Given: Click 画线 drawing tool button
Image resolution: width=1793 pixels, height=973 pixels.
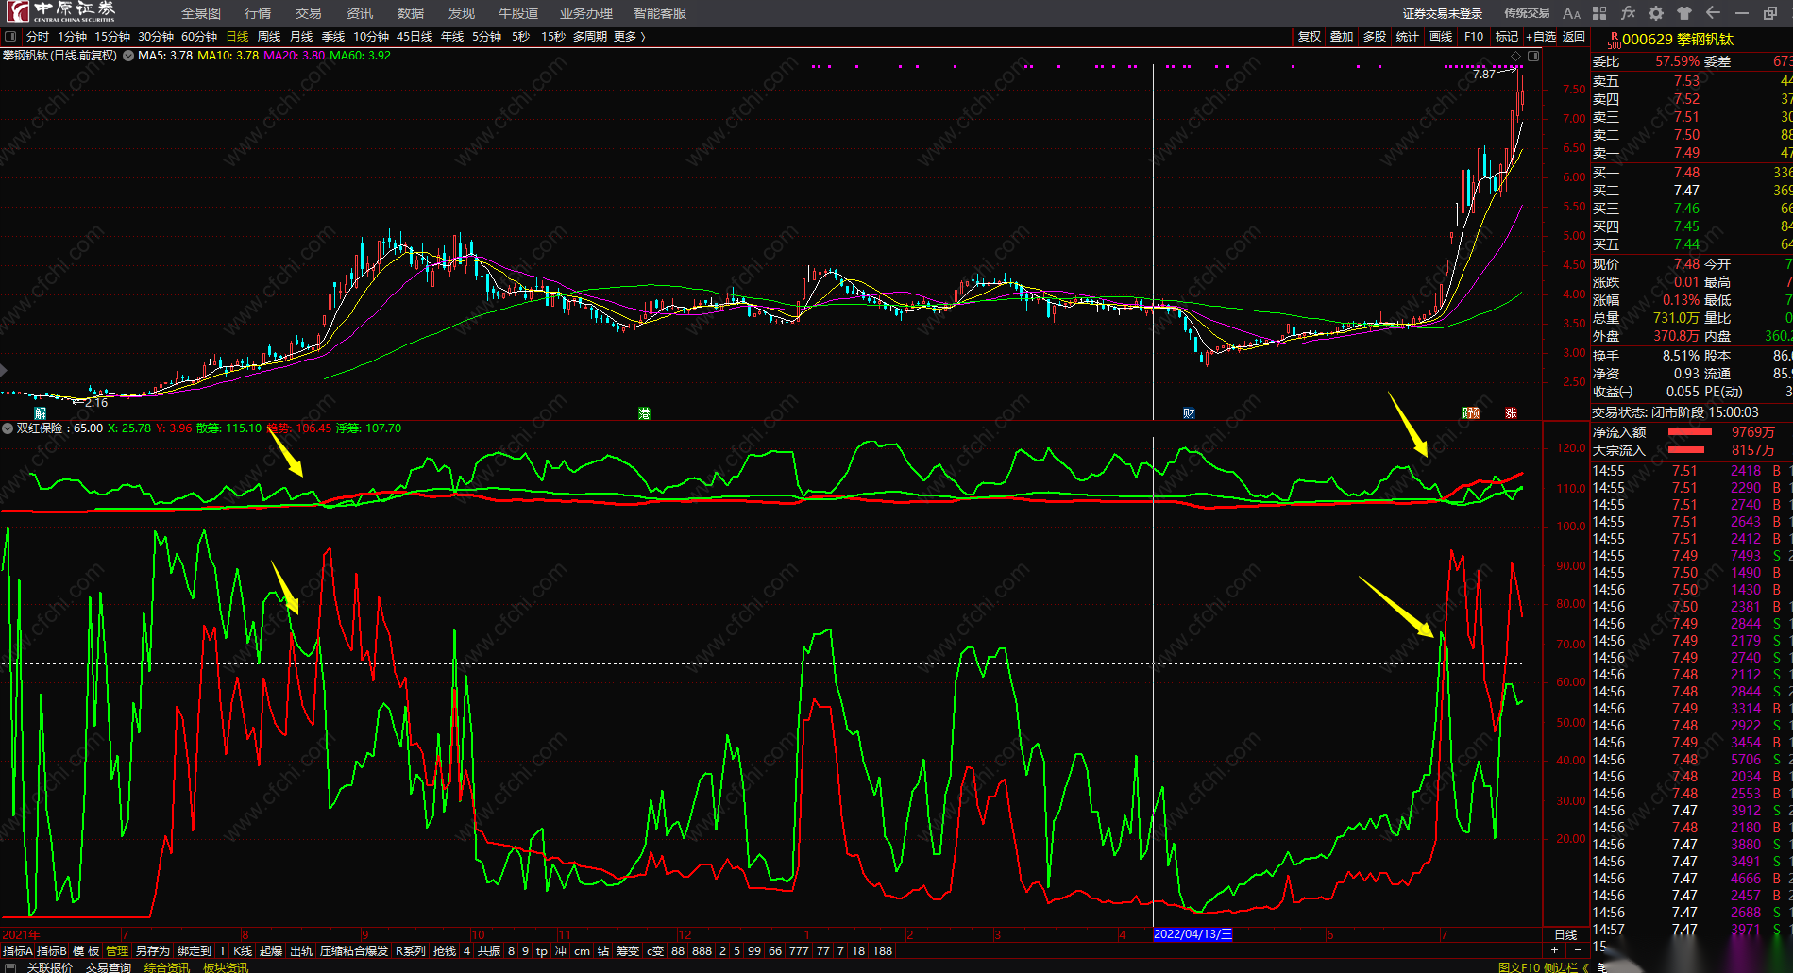Looking at the screenshot, I should [1441, 37].
